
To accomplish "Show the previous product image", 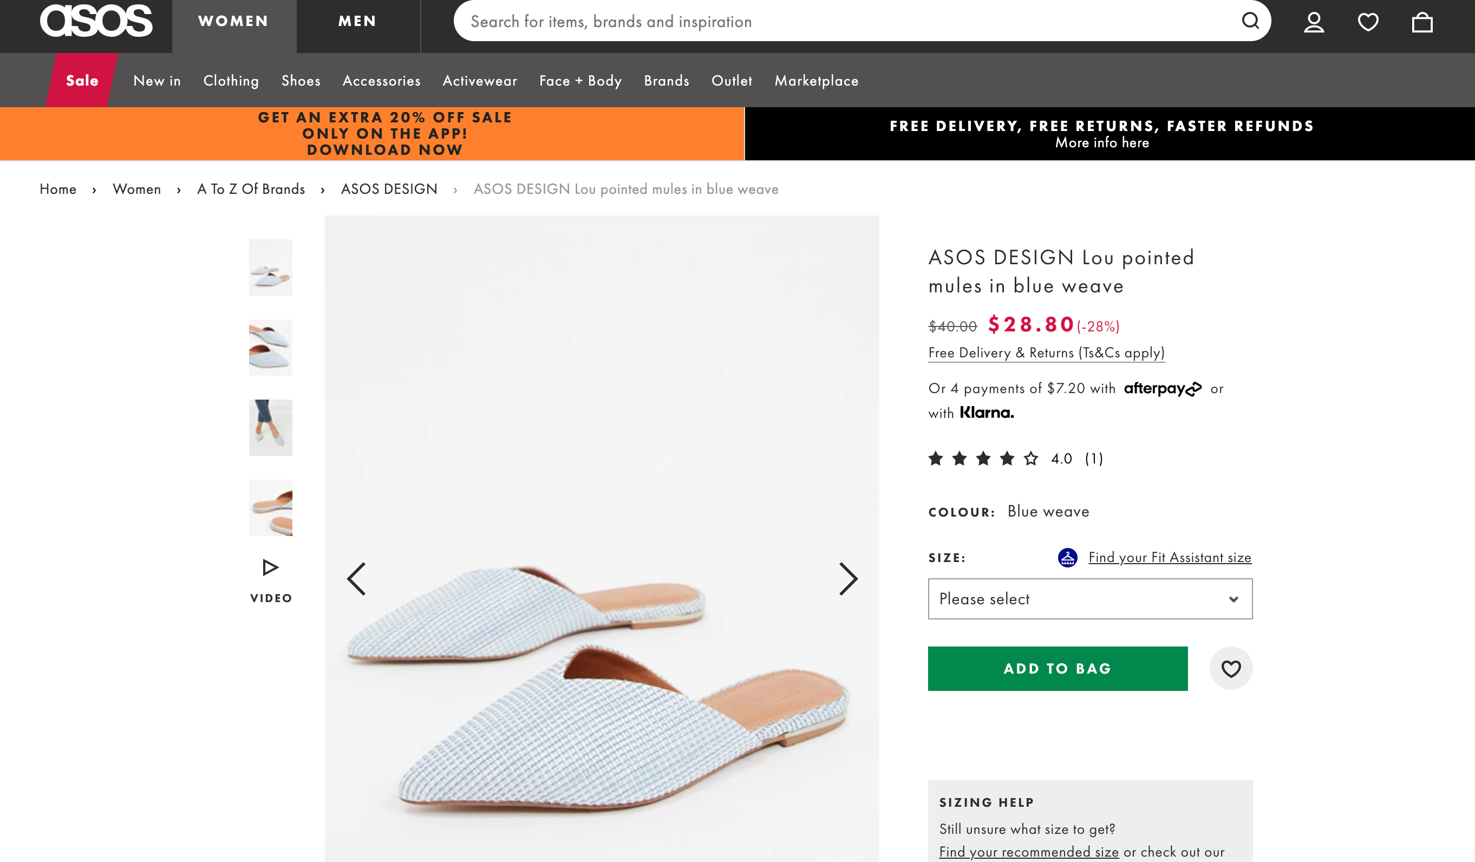I will (x=356, y=579).
